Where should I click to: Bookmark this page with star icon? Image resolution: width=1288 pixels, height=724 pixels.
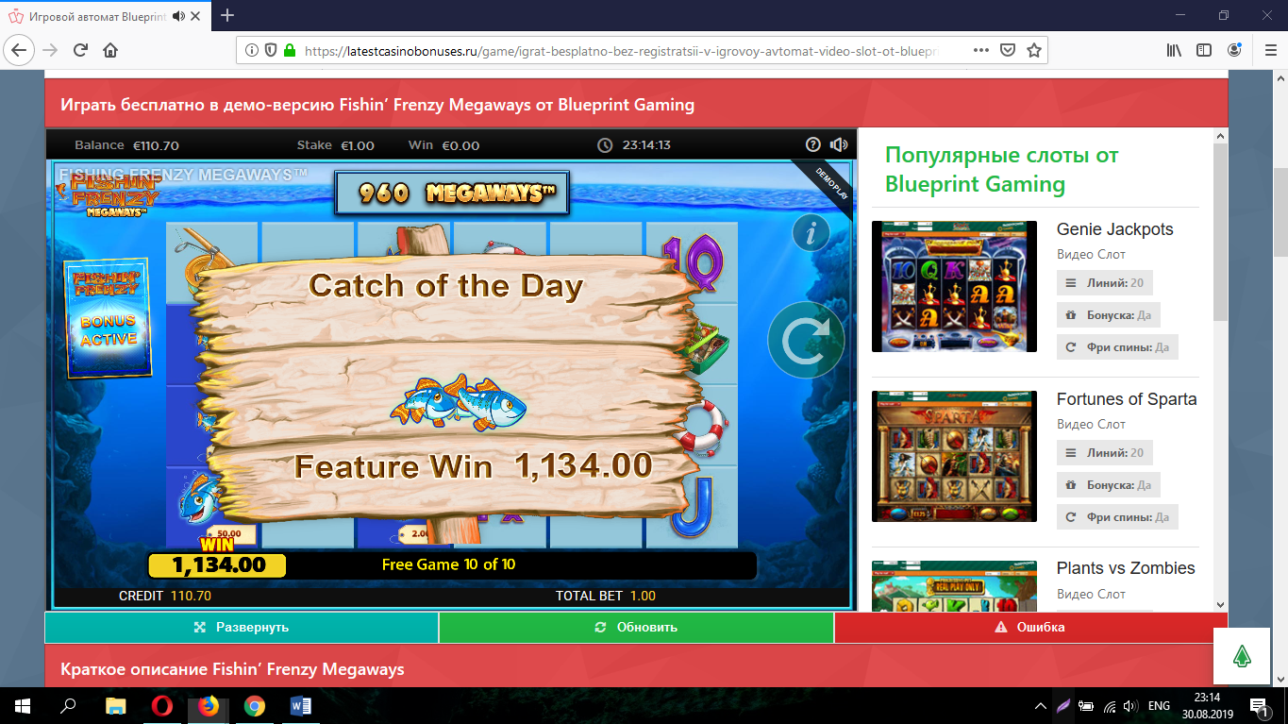point(1034,50)
